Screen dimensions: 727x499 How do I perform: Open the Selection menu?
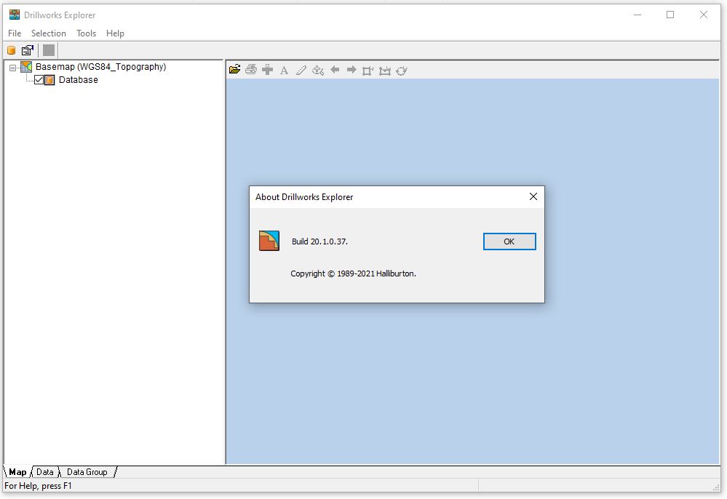tap(49, 33)
